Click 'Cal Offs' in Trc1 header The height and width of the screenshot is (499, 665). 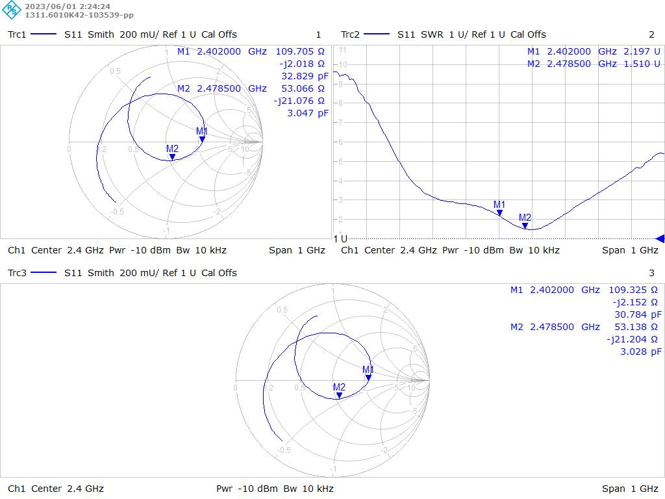click(219, 34)
